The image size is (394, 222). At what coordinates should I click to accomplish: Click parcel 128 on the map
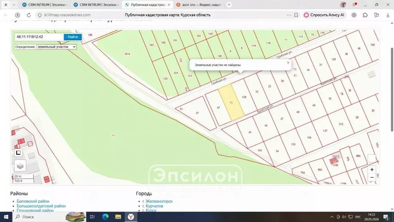tap(244, 97)
